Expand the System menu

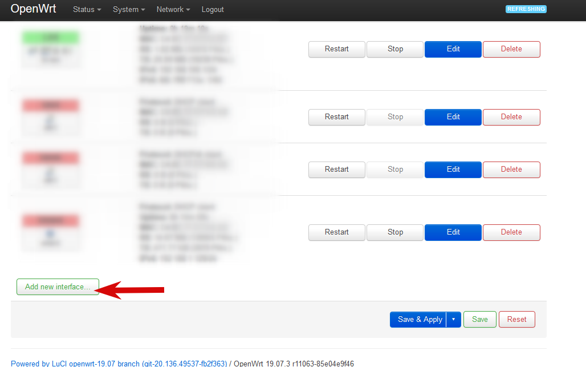pyautogui.click(x=128, y=10)
